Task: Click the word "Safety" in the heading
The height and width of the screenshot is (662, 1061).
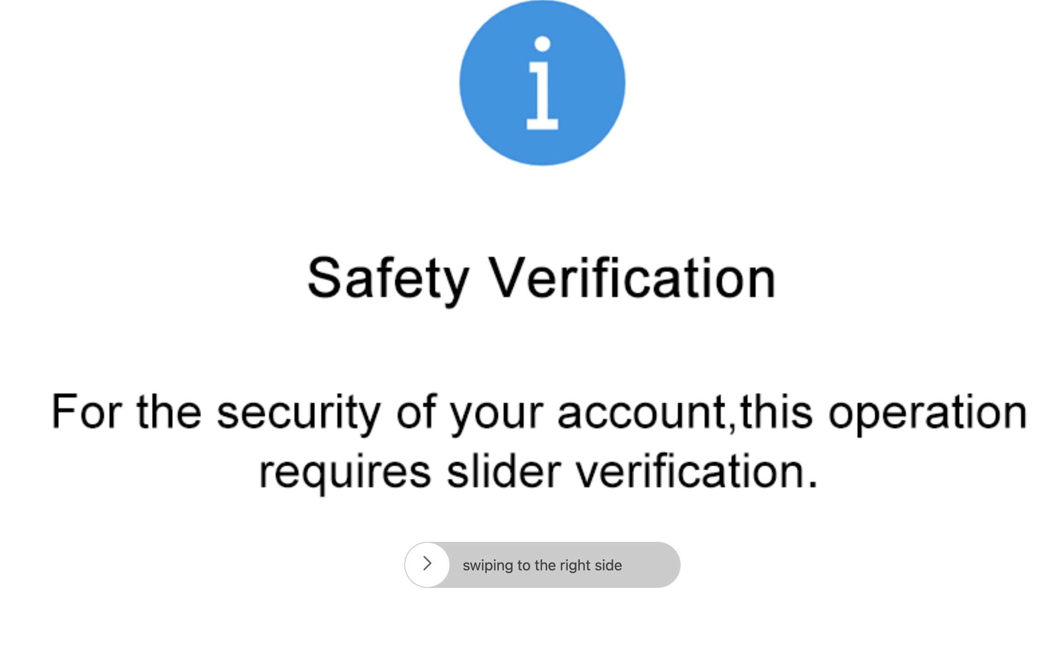Action: pyautogui.click(x=388, y=279)
